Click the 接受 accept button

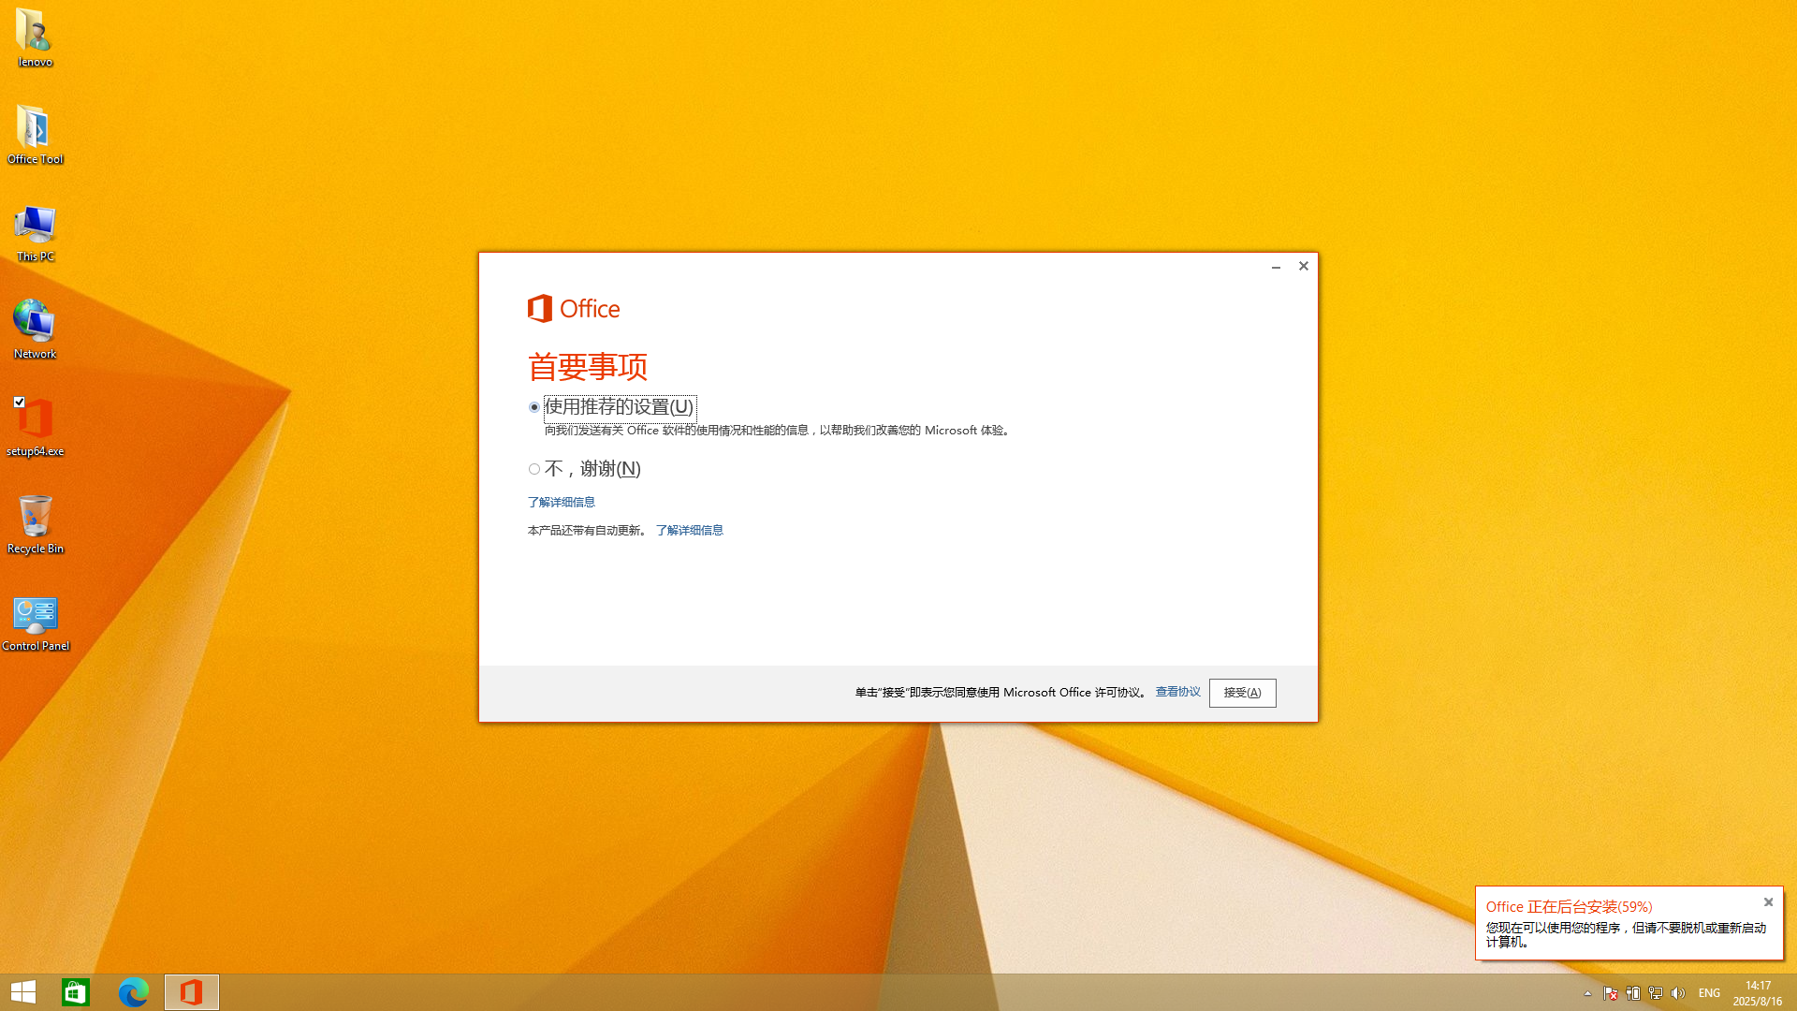(1242, 693)
